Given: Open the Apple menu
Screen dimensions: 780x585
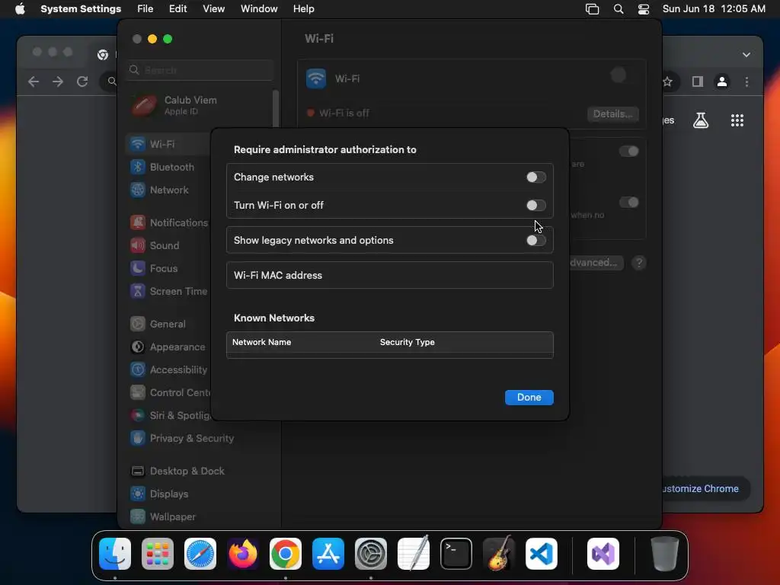Looking at the screenshot, I should coord(20,9).
